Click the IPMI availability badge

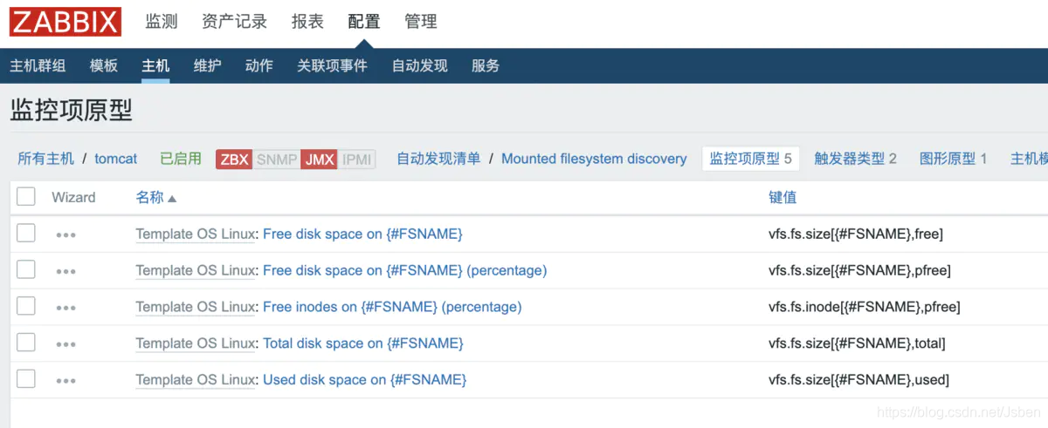pos(357,159)
